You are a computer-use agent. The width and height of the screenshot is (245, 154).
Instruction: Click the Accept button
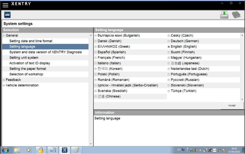232,106
